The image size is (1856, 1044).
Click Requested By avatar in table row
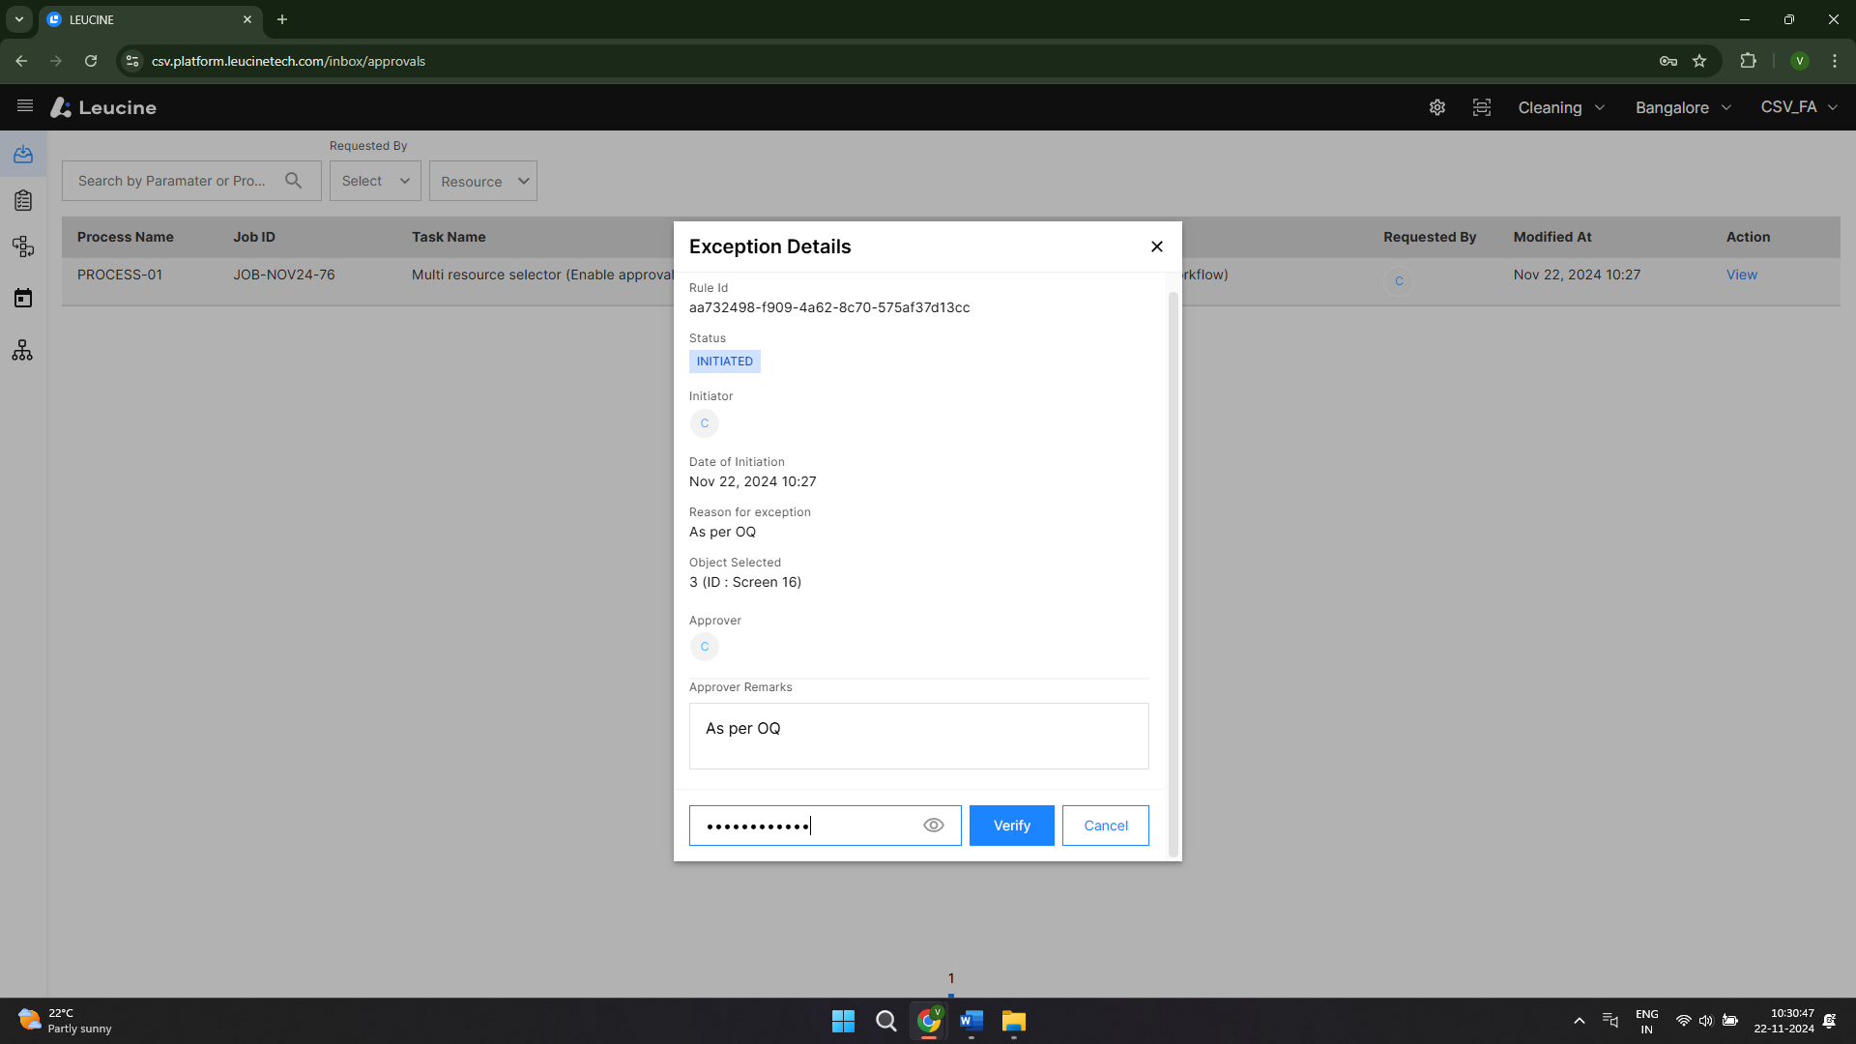click(x=1399, y=281)
